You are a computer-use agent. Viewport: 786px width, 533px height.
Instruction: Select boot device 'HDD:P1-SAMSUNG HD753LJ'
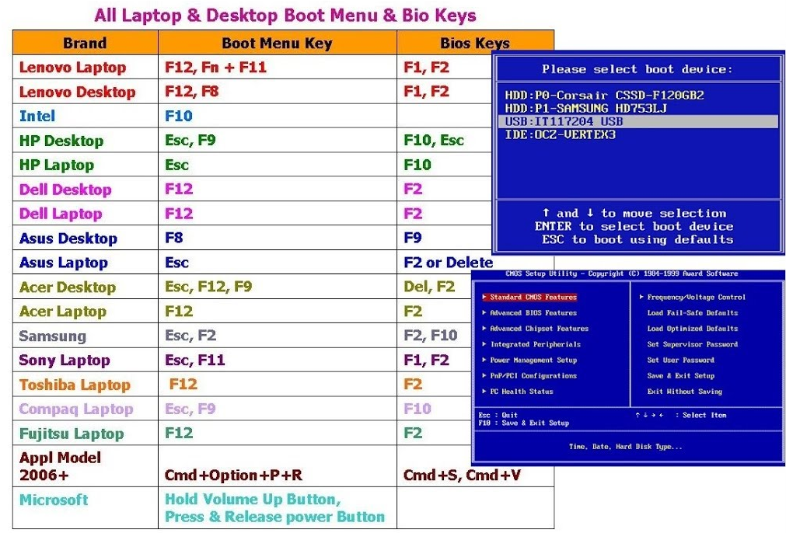585,108
